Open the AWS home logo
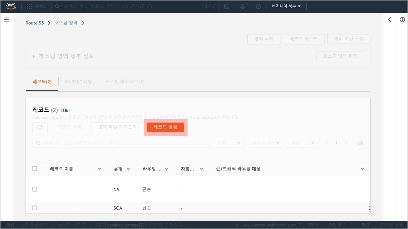 pos(11,6)
